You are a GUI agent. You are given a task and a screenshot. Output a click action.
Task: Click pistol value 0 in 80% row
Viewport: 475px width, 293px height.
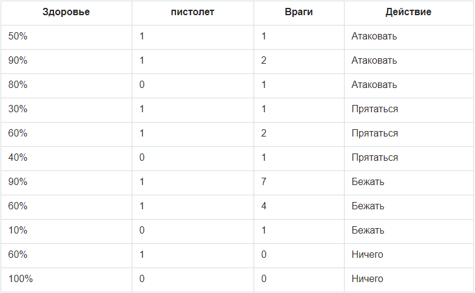coord(142,84)
